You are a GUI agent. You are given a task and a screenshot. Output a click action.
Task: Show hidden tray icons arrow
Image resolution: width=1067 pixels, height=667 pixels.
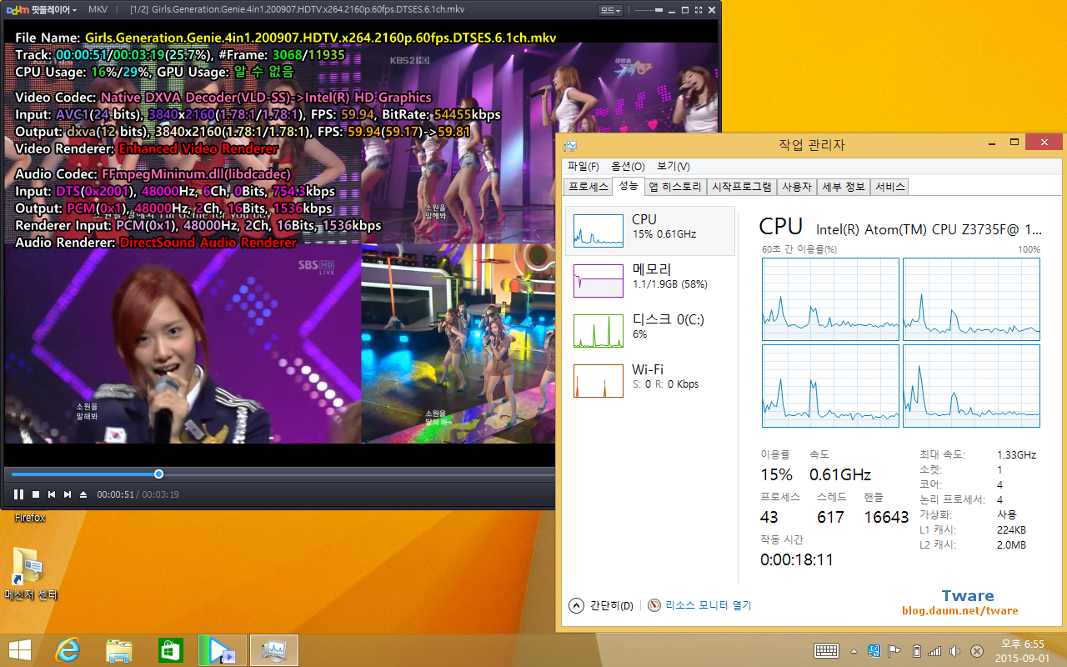click(x=854, y=651)
